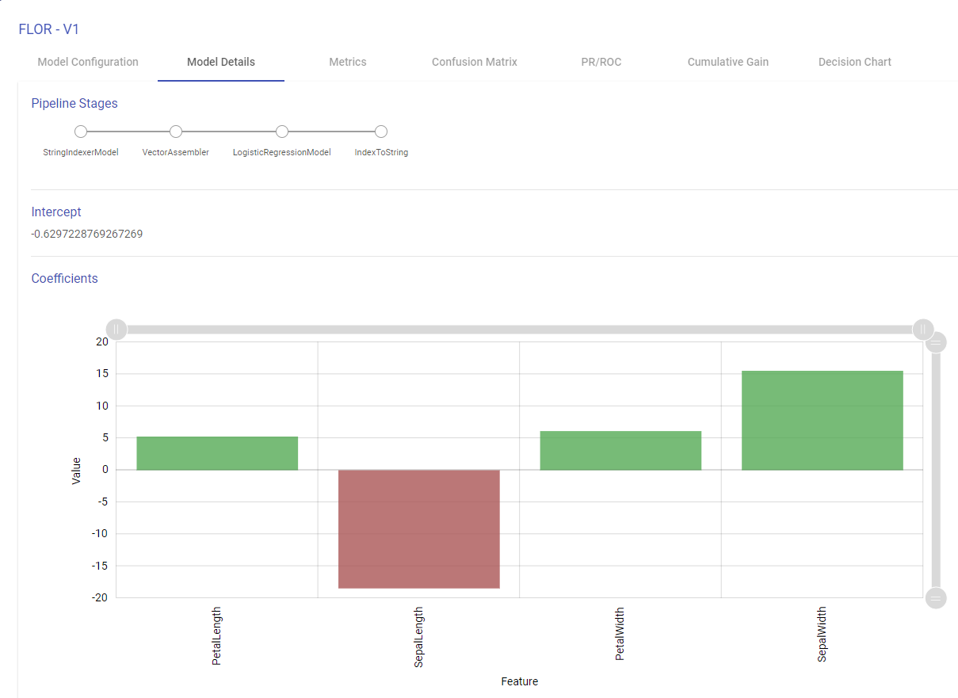Click left handle of horizontal zoom slider
The image size is (958, 698).
point(116,329)
